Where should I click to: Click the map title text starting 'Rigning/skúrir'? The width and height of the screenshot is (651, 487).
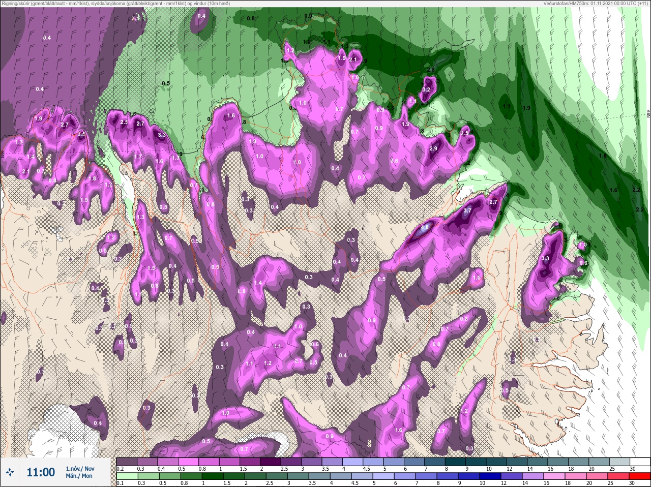point(115,3)
